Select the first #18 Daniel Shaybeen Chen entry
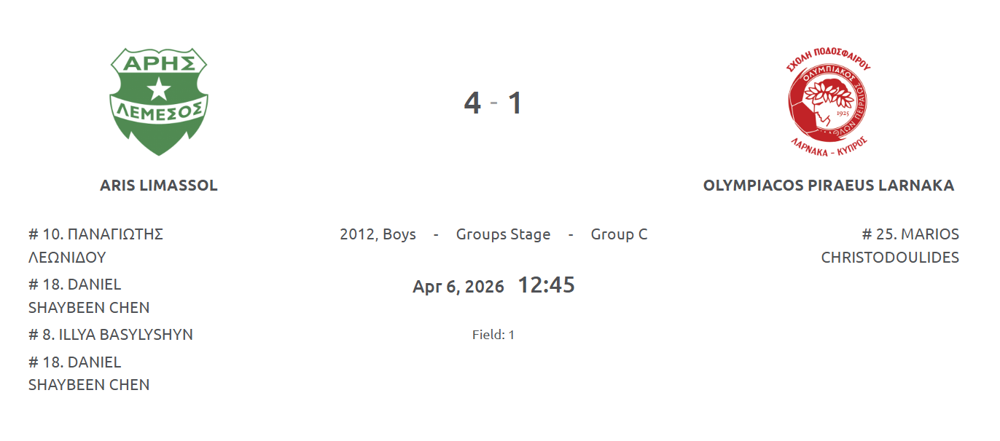1000x441 pixels. pos(89,296)
